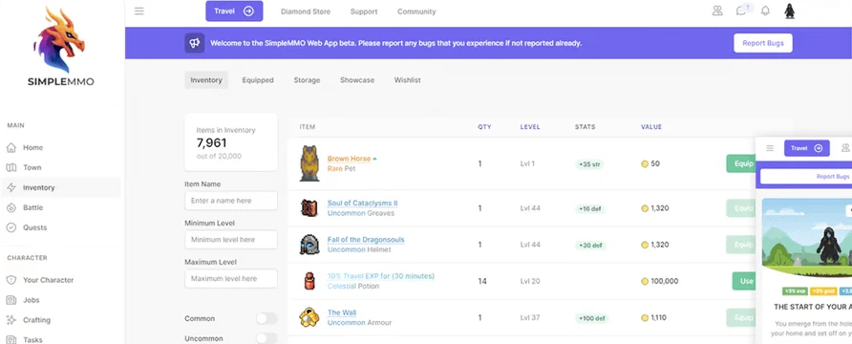
Task: Open the Soul of Cataclysms II link
Action: pos(362,204)
